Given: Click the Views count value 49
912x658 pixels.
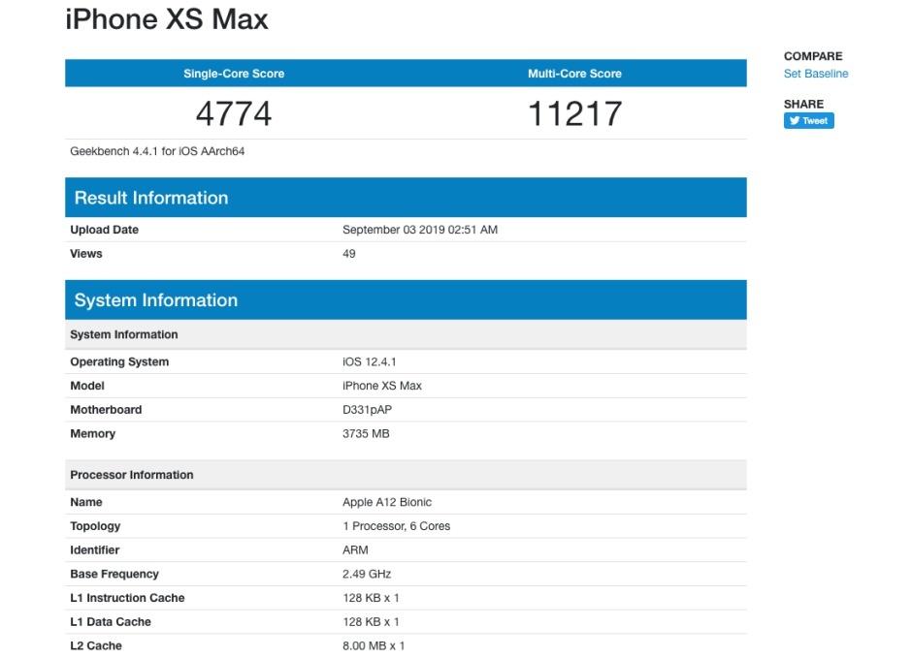Looking at the screenshot, I should tap(349, 254).
